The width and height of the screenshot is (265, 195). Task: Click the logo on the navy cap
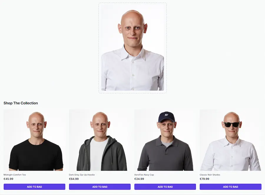[x=167, y=115]
